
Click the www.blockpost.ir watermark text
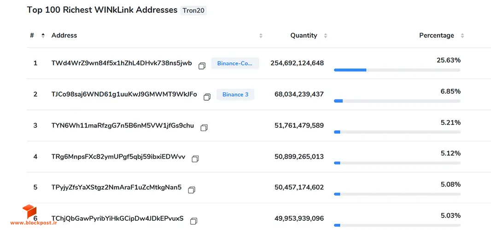pyautogui.click(x=34, y=223)
